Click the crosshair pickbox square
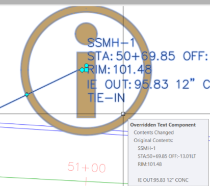The height and width of the screenshot is (186, 210). 123,114
